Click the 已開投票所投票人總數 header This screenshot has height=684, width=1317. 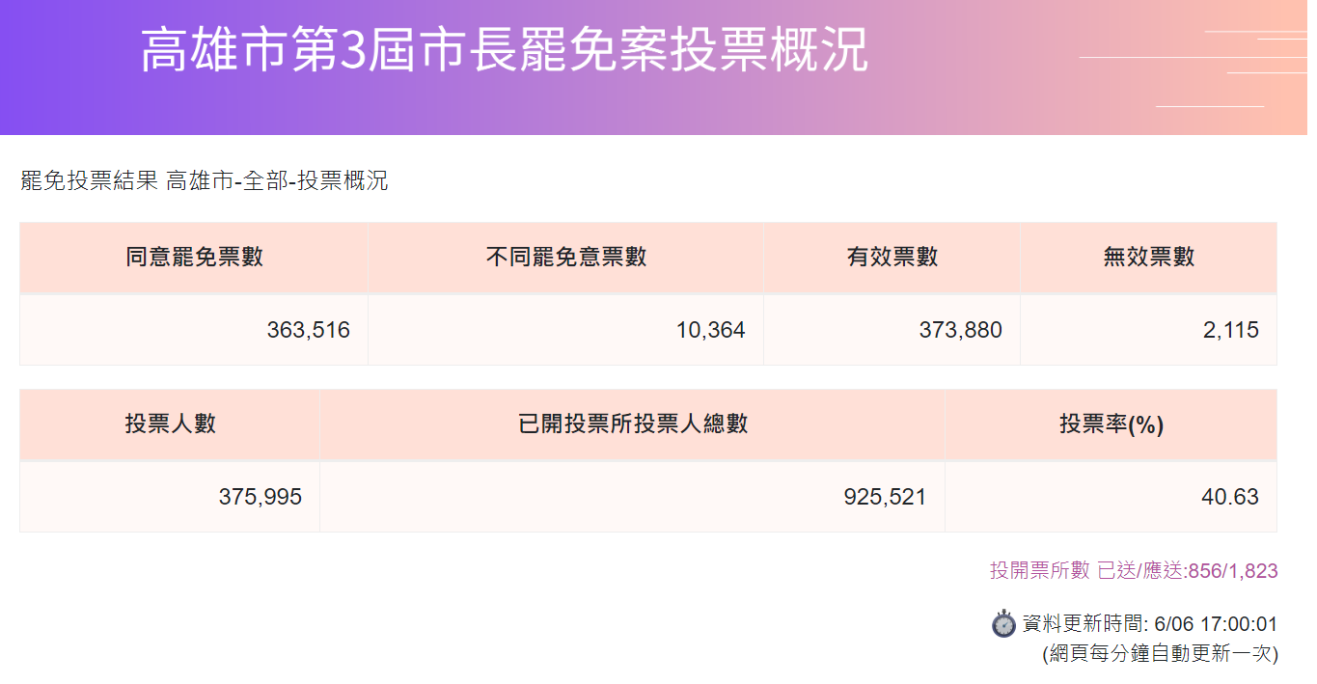(x=633, y=424)
